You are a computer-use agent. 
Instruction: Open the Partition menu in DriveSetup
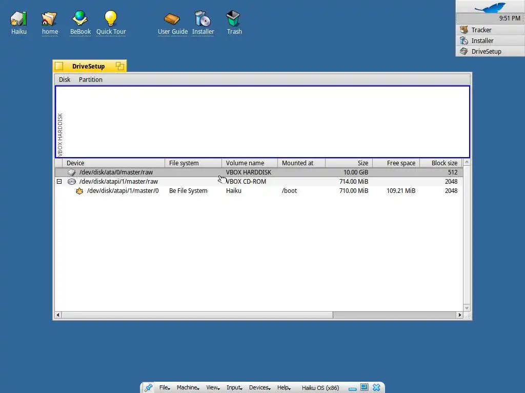(91, 79)
